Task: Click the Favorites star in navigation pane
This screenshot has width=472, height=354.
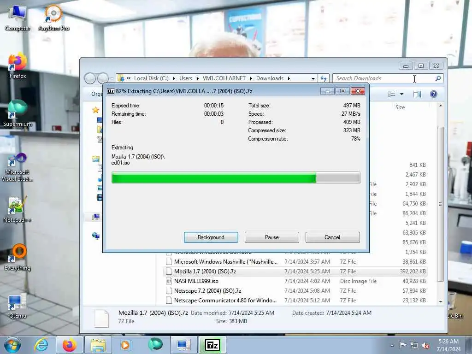Action: 96,110
